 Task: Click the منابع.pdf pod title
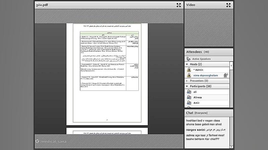tap(42, 5)
